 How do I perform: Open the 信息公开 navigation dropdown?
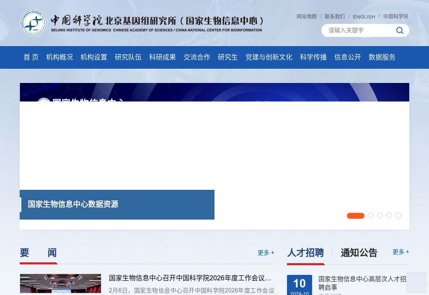[x=348, y=57]
